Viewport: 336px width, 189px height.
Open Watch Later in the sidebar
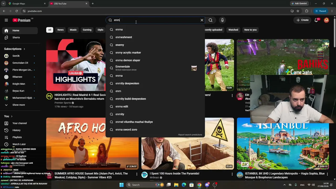click(x=20, y=144)
